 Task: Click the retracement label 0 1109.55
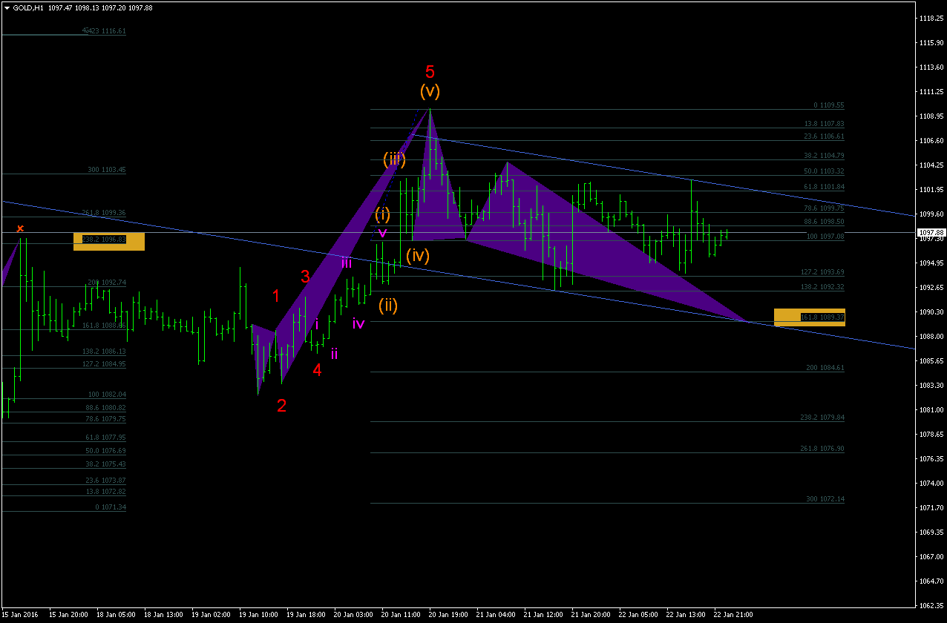(x=829, y=105)
